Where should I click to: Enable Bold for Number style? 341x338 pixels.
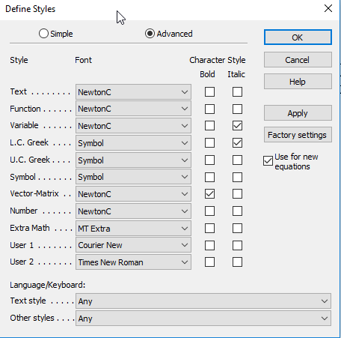(209, 211)
